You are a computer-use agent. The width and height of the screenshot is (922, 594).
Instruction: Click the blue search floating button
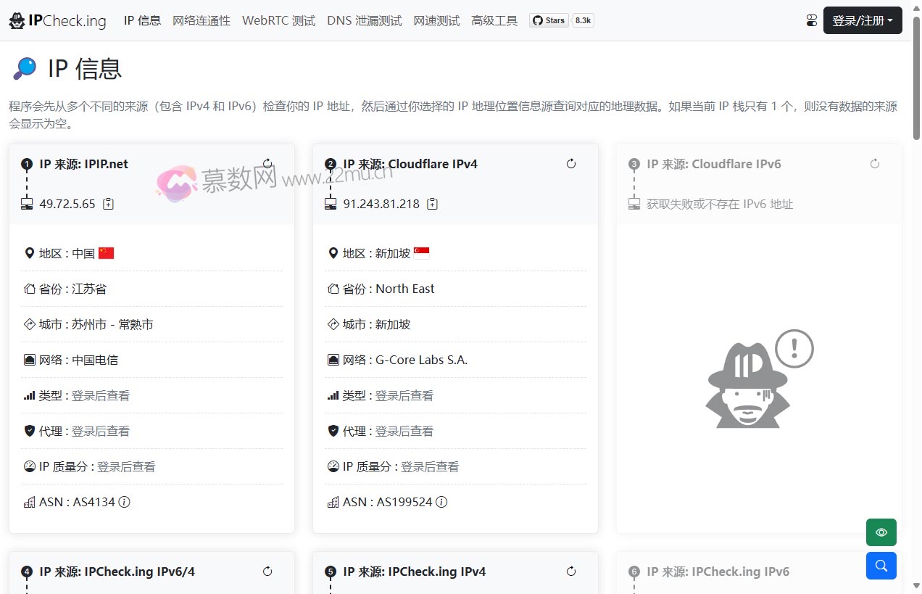point(881,566)
